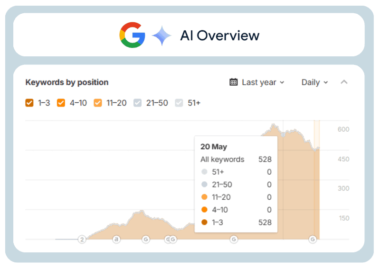Image resolution: width=380 pixels, height=268 pixels.
Task: Open the Daily interval dropdown
Action: pyautogui.click(x=314, y=82)
